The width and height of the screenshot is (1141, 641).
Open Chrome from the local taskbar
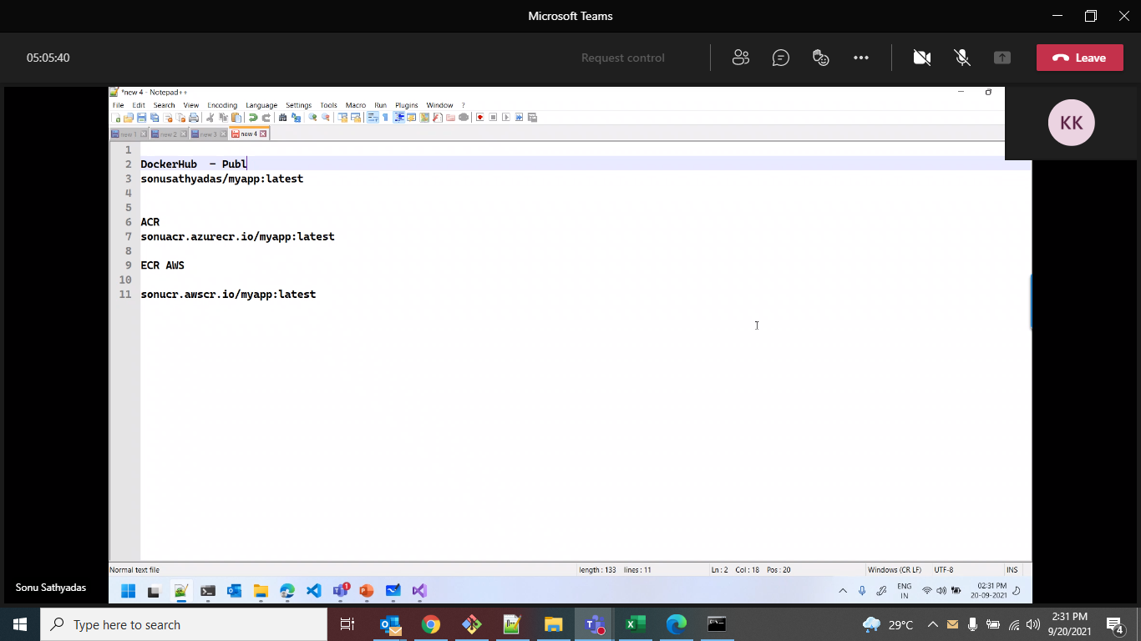pyautogui.click(x=430, y=624)
